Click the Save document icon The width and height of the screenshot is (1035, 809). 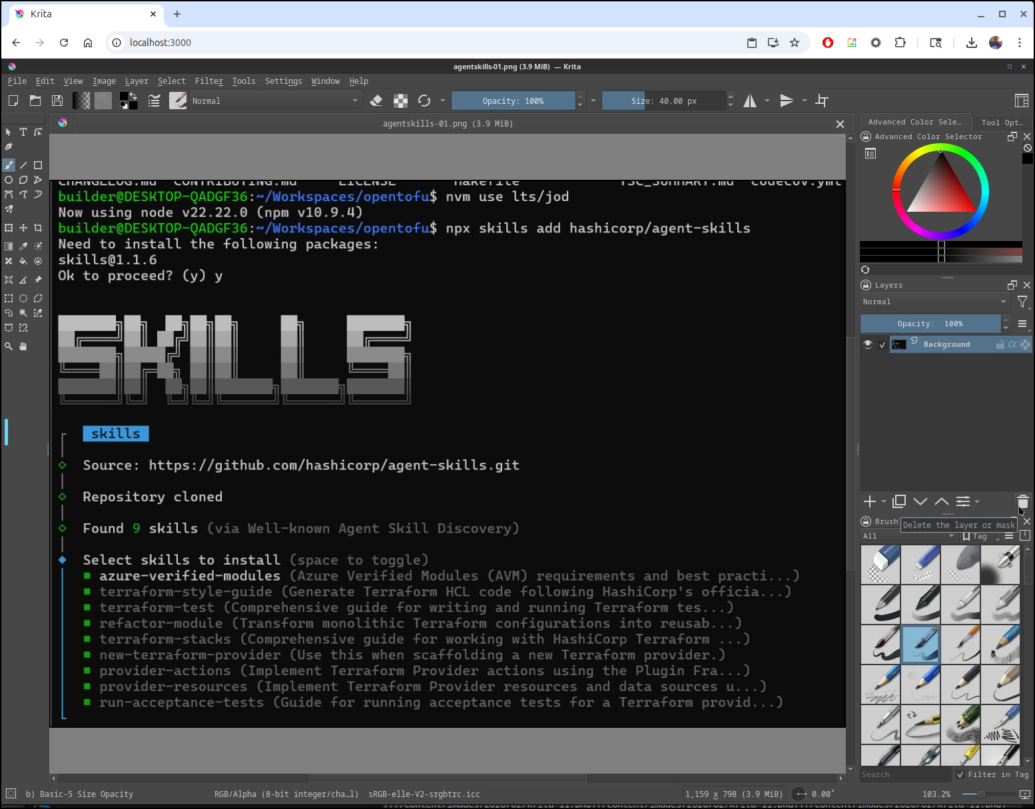click(57, 101)
